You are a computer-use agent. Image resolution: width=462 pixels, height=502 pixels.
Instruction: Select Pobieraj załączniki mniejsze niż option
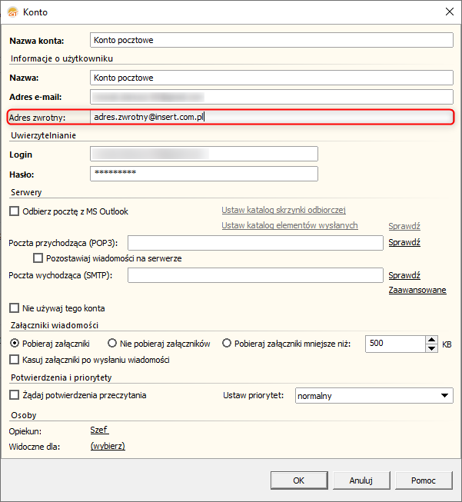[x=227, y=344]
